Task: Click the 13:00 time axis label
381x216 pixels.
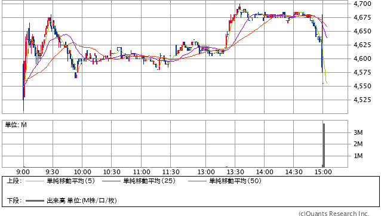Action: click(206, 172)
